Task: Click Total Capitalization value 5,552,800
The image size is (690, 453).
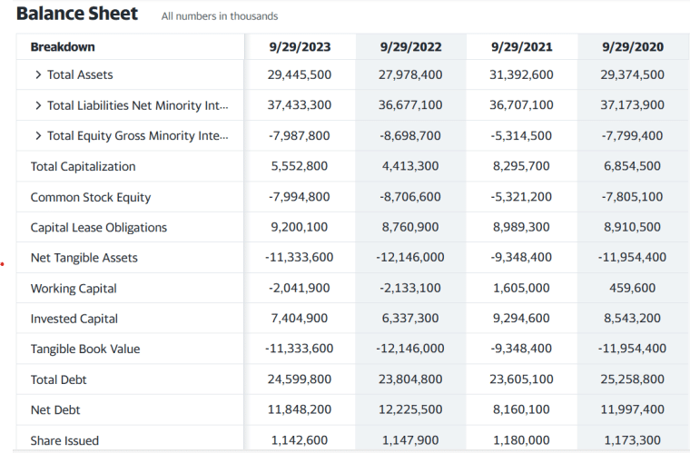Action: point(300,166)
